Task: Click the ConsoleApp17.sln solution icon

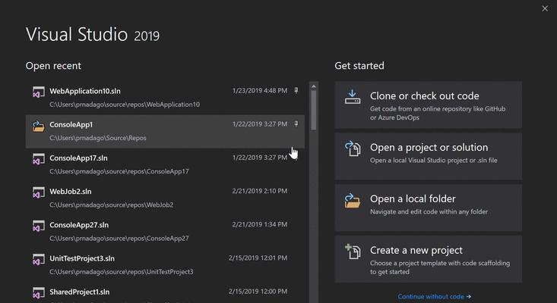Action: click(x=38, y=159)
